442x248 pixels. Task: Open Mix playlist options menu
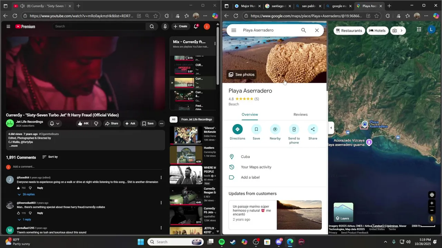pos(215,44)
